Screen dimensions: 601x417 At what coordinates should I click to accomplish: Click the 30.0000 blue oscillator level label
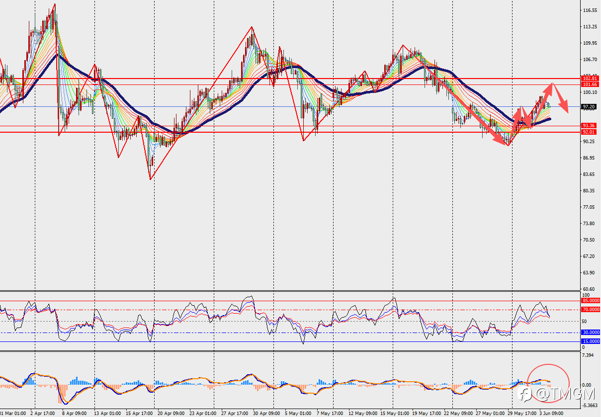click(591, 332)
